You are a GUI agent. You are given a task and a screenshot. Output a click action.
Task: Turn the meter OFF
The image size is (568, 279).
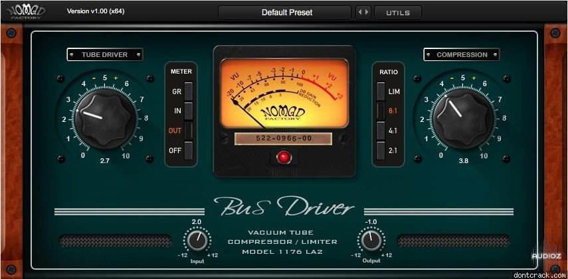tap(189, 150)
